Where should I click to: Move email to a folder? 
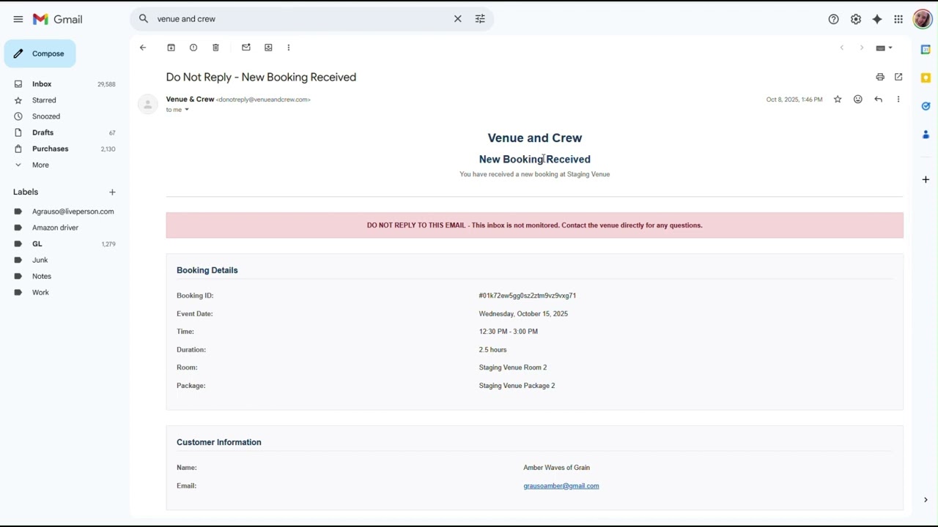tap(268, 48)
